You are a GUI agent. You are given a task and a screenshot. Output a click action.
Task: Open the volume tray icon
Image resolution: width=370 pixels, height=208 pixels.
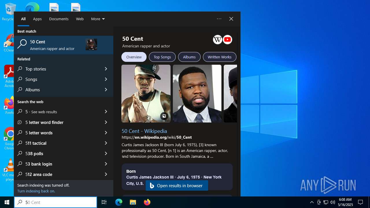pos(333,202)
